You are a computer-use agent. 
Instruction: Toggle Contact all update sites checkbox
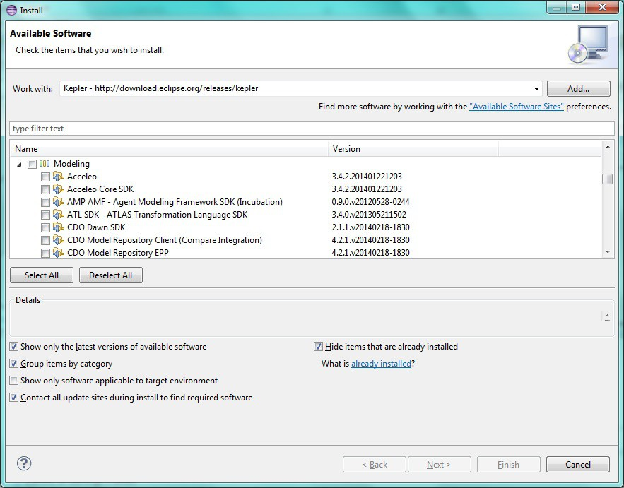pyautogui.click(x=14, y=398)
